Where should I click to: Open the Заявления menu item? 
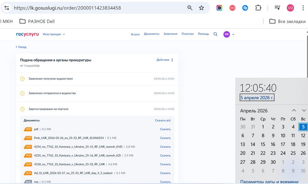coord(170,34)
